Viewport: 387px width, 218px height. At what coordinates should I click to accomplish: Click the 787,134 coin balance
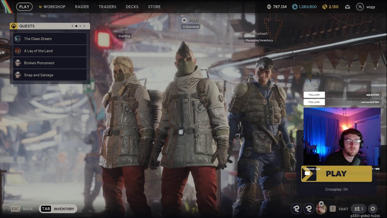coord(280,7)
